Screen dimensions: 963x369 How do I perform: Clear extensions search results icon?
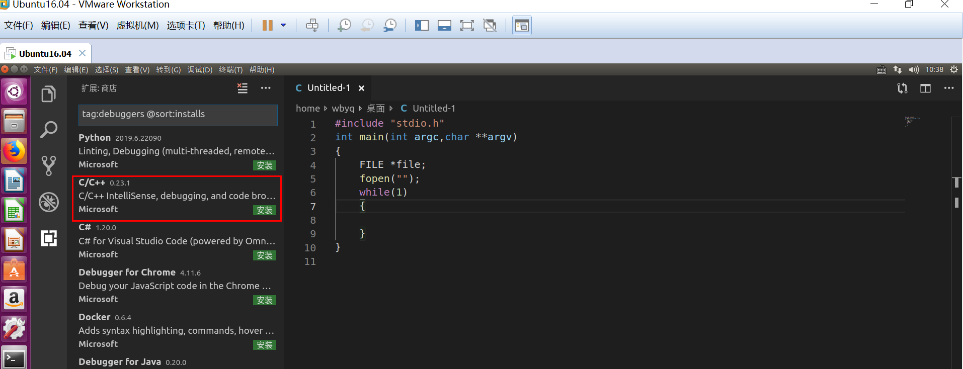click(243, 88)
